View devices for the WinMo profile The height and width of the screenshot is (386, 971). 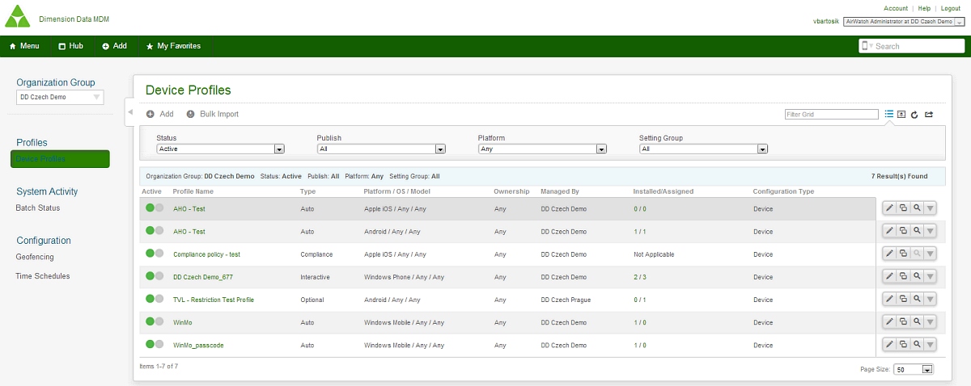(917, 321)
